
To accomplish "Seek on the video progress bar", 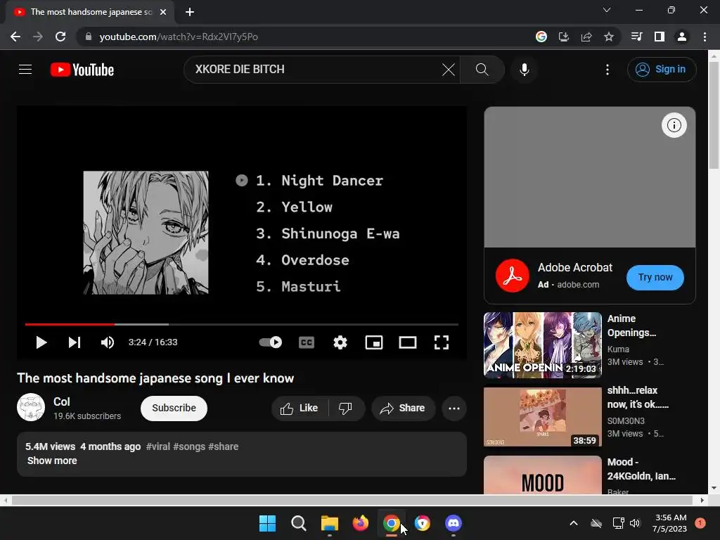I will [242, 324].
